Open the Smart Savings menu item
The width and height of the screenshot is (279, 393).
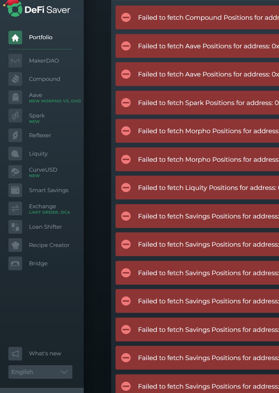coord(49,190)
